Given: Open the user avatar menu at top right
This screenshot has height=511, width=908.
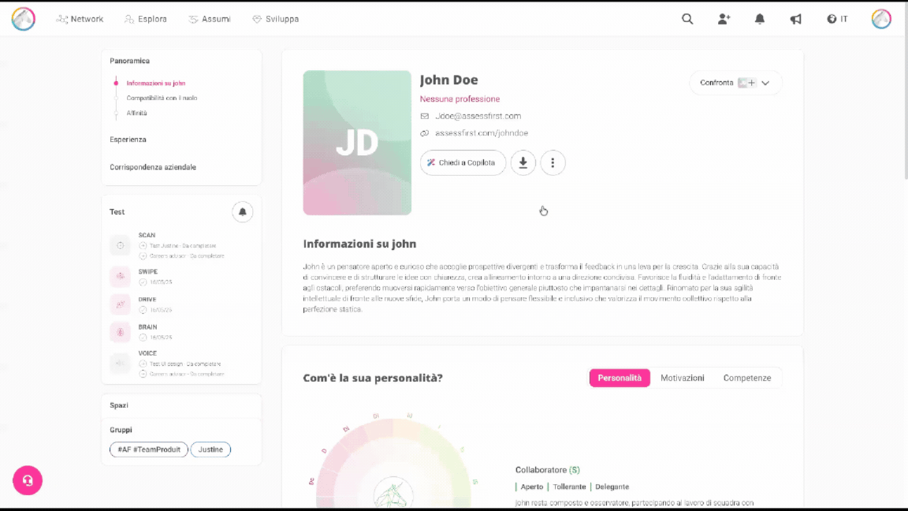Looking at the screenshot, I should coord(881,19).
